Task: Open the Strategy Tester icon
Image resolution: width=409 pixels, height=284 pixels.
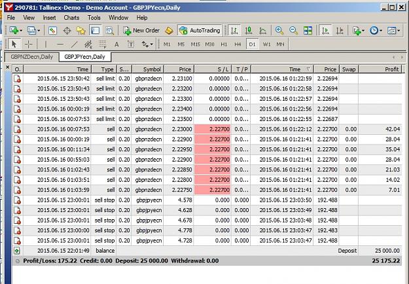Action: point(109,31)
